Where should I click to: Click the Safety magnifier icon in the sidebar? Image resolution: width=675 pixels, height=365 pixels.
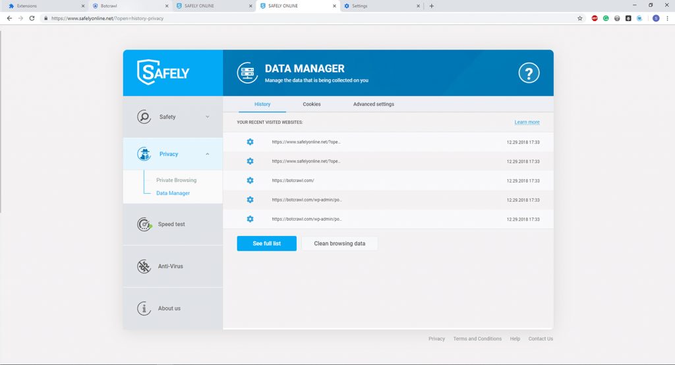click(x=144, y=117)
